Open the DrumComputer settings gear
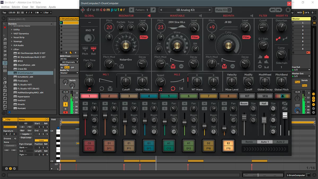The height and width of the screenshot is (179, 318). click(288, 10)
